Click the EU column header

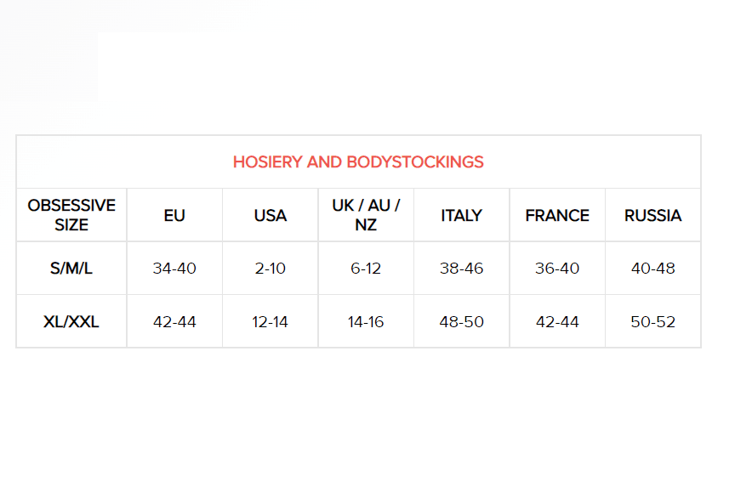click(174, 215)
